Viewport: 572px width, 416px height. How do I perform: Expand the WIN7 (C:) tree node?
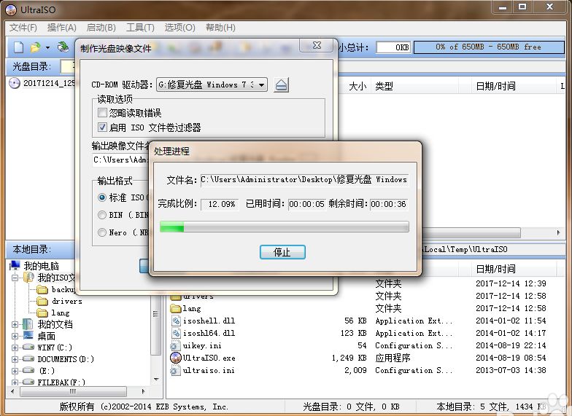point(15,348)
